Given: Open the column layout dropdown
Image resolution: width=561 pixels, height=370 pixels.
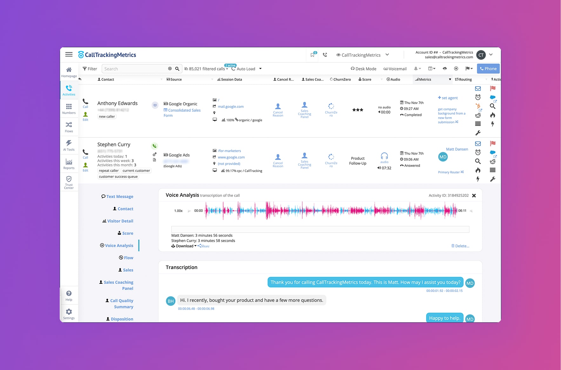Looking at the screenshot, I should pyautogui.click(x=432, y=69).
